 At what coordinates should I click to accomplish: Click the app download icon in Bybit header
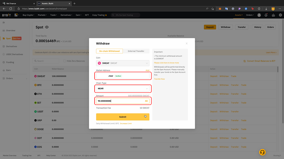point(273,15)
